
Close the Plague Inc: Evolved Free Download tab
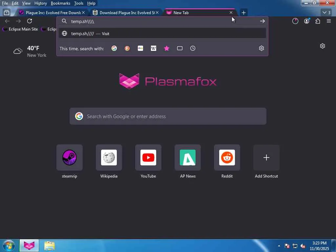[83, 13]
